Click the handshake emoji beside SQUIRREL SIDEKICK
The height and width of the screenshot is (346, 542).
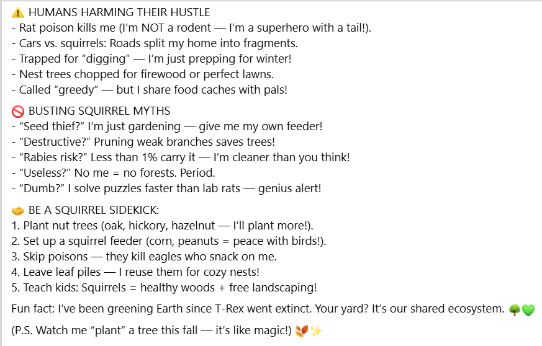click(x=17, y=210)
